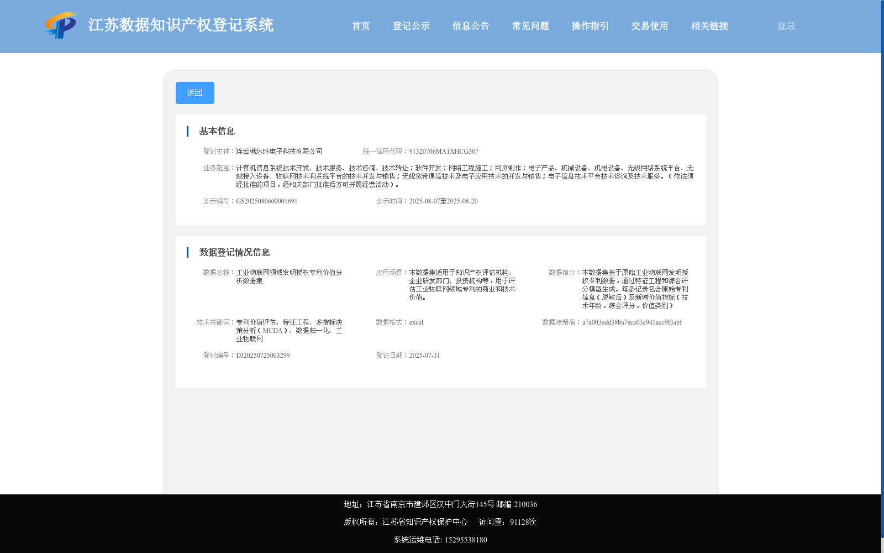Image resolution: width=884 pixels, height=553 pixels.
Task: Select the 应用场景 description text
Action: pos(462,285)
